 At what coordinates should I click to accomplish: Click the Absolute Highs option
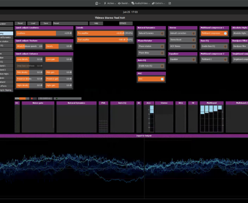coord(240,33)
